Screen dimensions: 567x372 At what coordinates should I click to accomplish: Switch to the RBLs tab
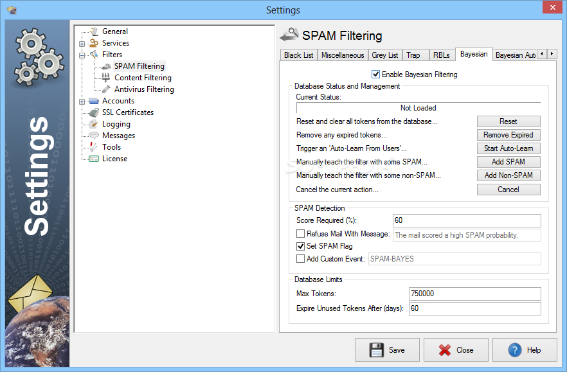pyautogui.click(x=442, y=55)
